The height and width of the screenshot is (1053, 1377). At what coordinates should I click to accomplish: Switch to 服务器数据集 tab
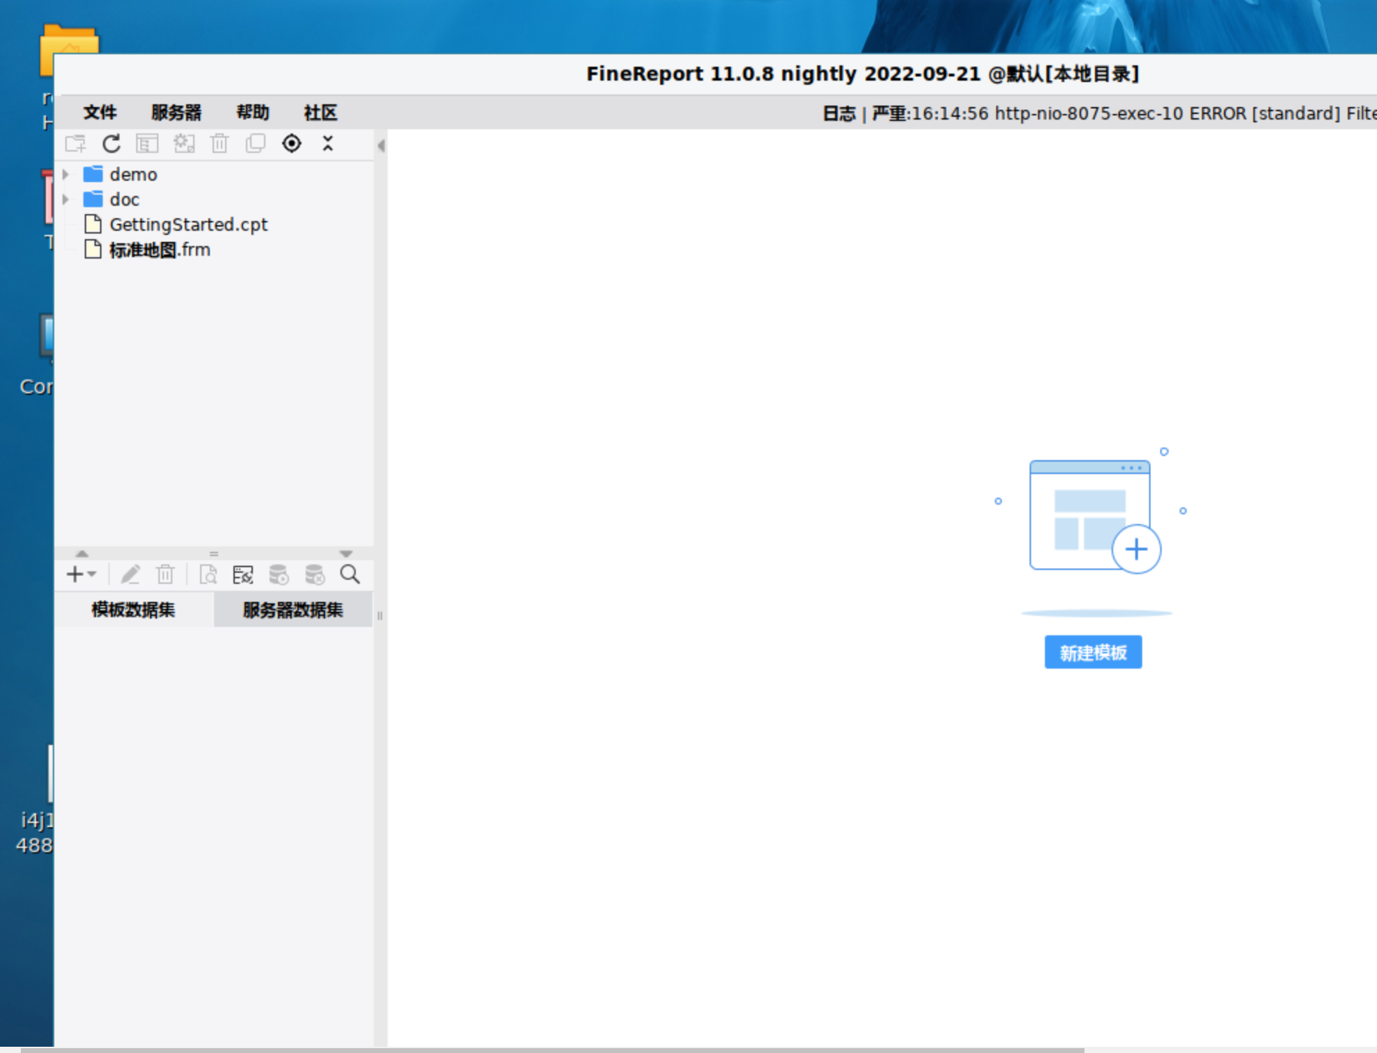[292, 610]
